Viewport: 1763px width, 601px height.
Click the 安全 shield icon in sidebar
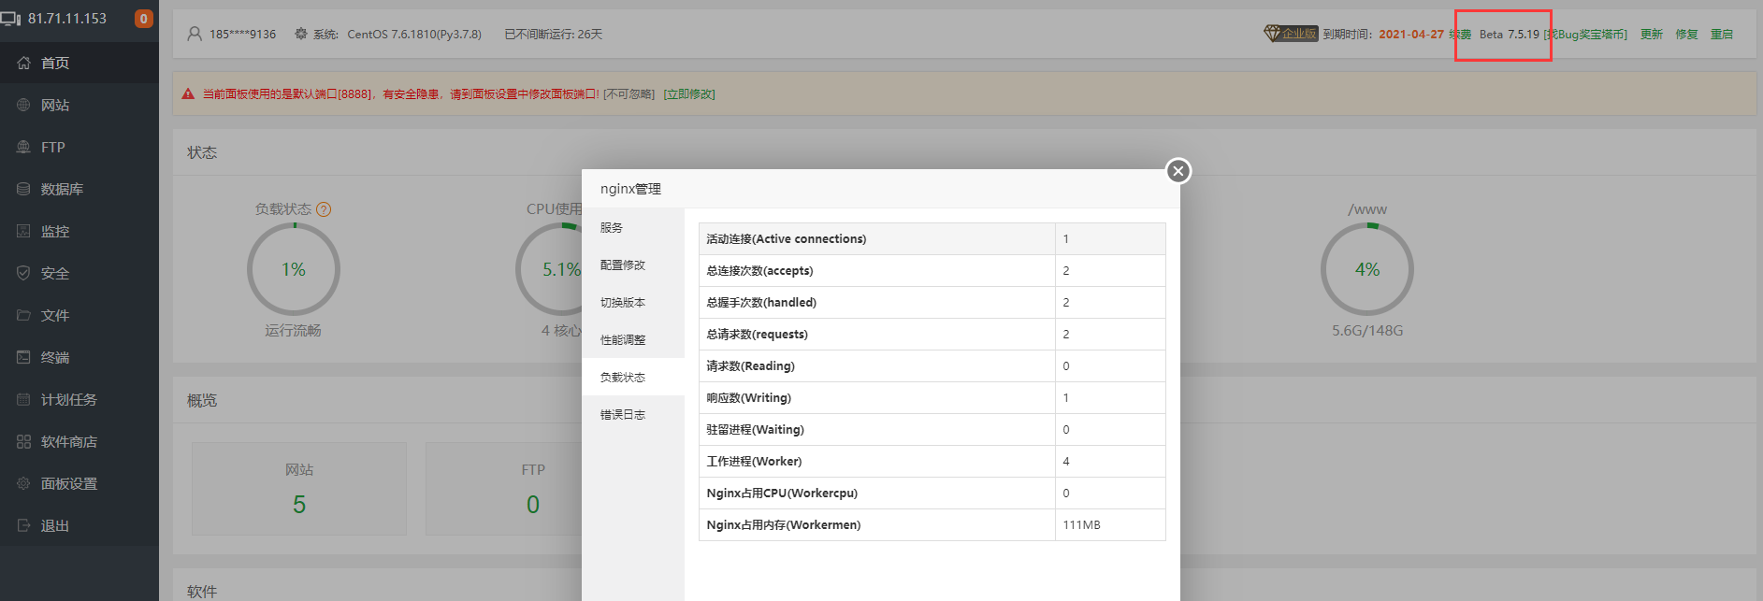[x=23, y=273]
